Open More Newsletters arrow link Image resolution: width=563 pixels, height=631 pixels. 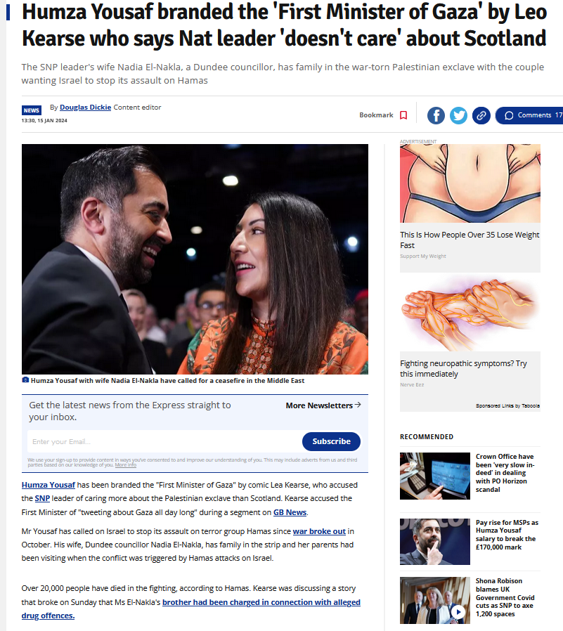click(323, 405)
